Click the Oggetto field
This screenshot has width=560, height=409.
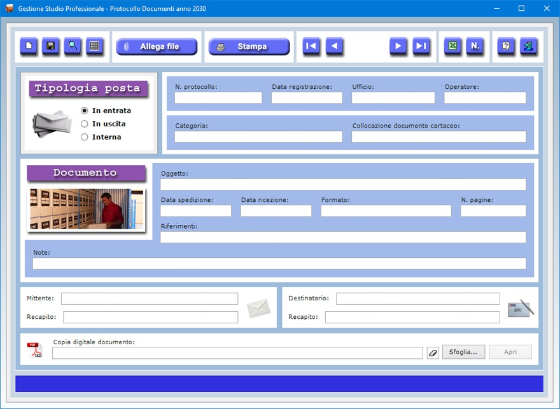pyautogui.click(x=343, y=184)
